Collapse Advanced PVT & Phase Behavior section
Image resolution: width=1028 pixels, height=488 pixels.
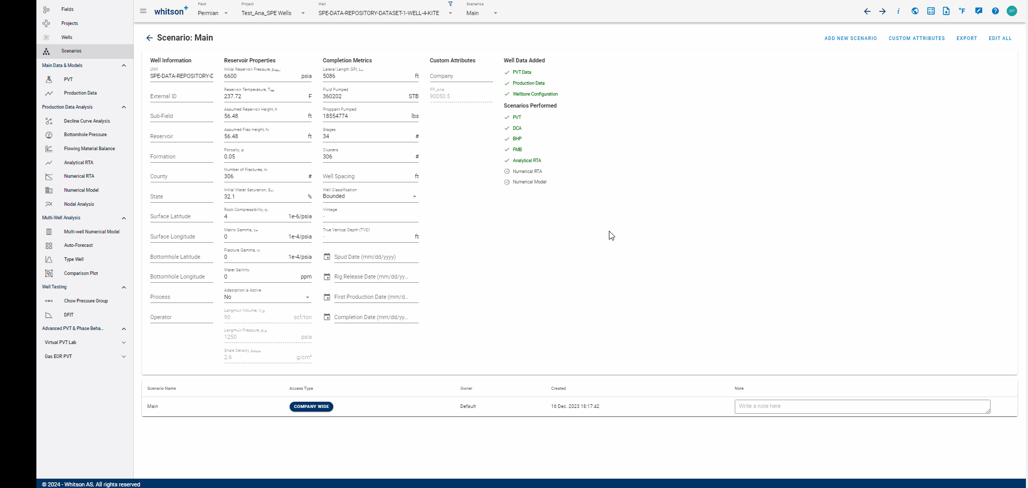click(x=124, y=328)
